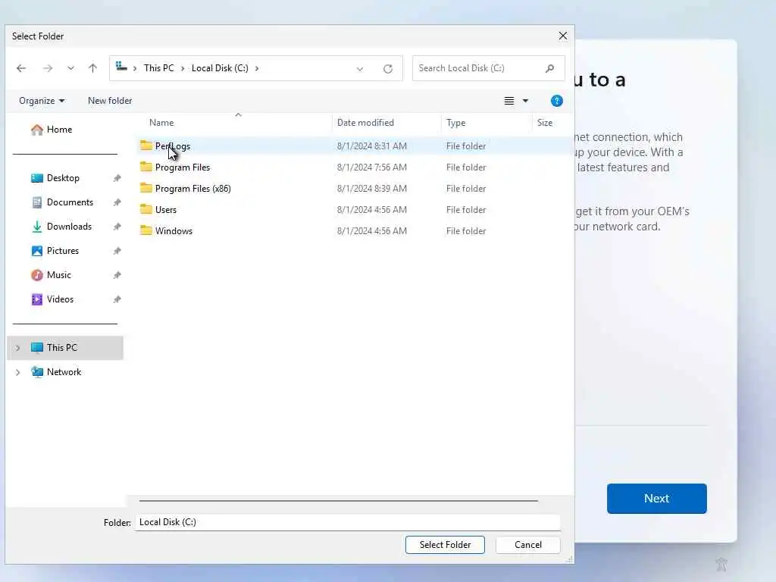This screenshot has height=582, width=776.
Task: Click Program Files (x86) date 8:39 AM
Action: pos(371,189)
